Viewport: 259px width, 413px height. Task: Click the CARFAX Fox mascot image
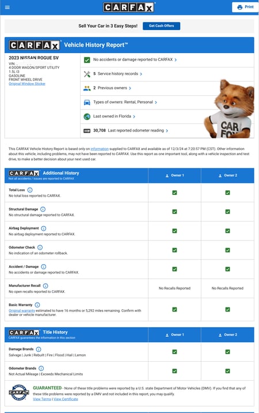[229, 109]
